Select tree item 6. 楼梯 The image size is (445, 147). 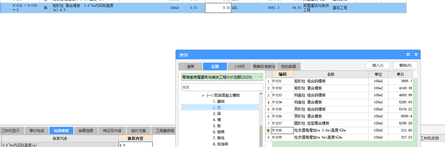coord(219,132)
